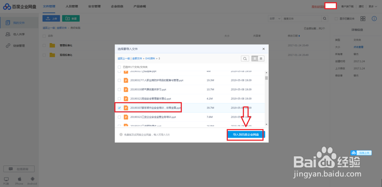
Task: Check the 管理标准化 folder checkbox
Action: (44, 45)
